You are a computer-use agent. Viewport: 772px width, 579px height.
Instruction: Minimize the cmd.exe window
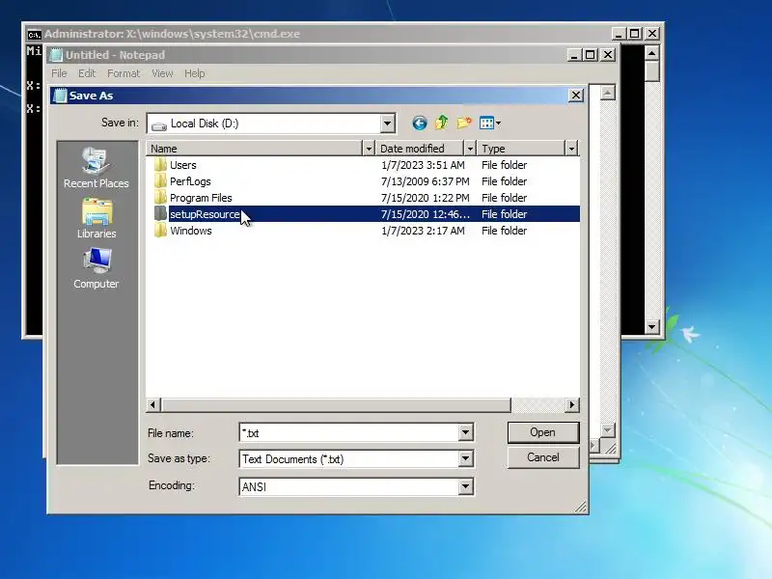click(619, 34)
